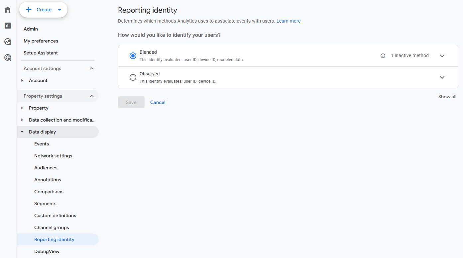This screenshot has height=258, width=463.
Task: Open the Create dropdown arrow
Action: [59, 10]
